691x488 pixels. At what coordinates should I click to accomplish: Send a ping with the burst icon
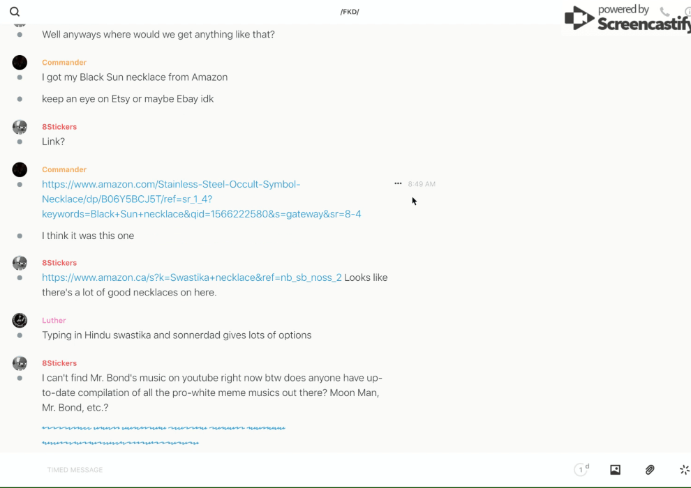pos(684,470)
